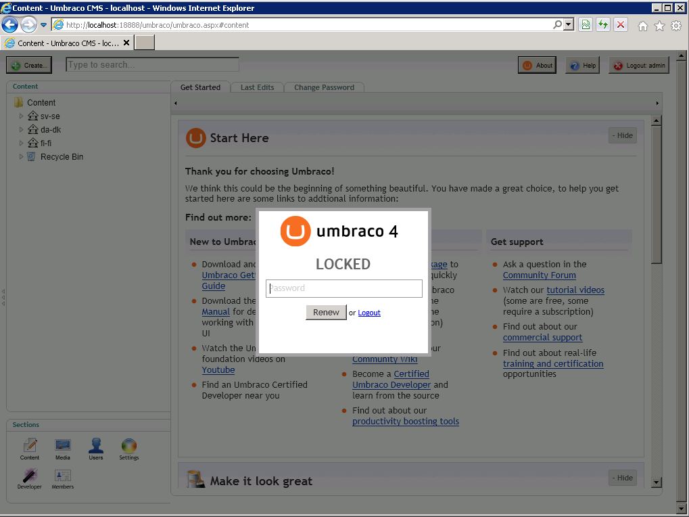Image resolution: width=689 pixels, height=517 pixels.
Task: Expand the fi-fi tree node
Action: click(x=21, y=143)
